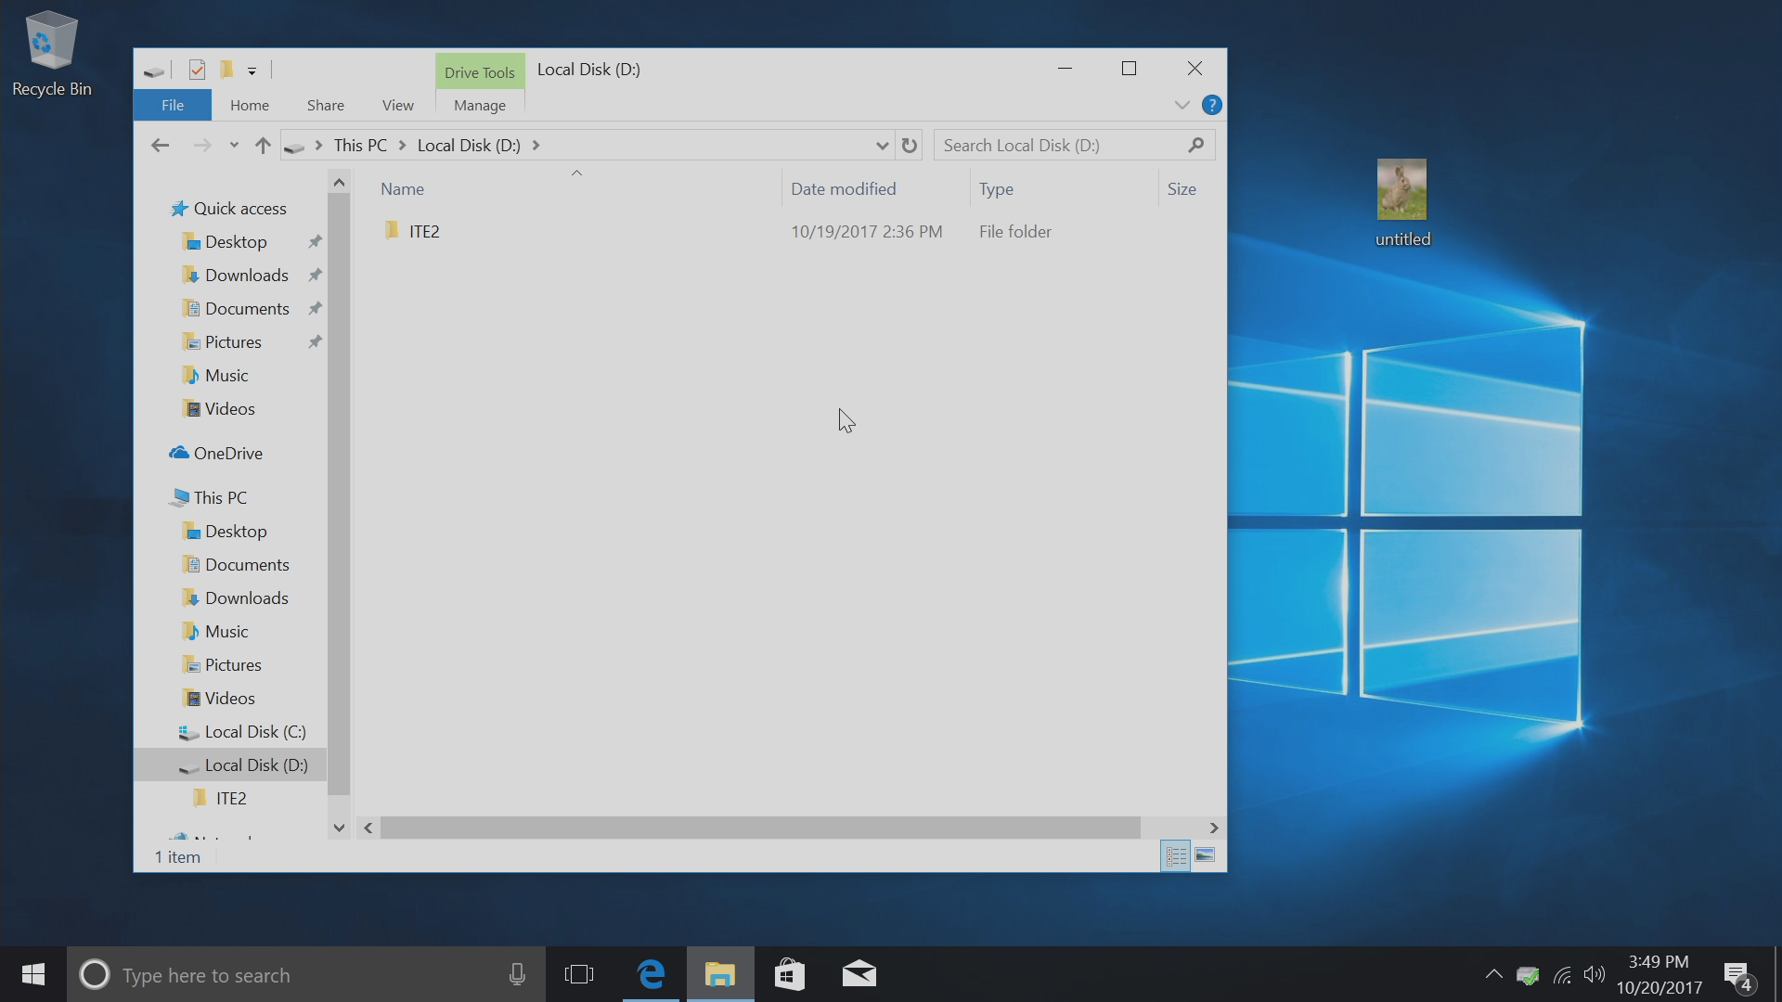Scroll down the left navigation panel
1782x1002 pixels.
point(339,829)
